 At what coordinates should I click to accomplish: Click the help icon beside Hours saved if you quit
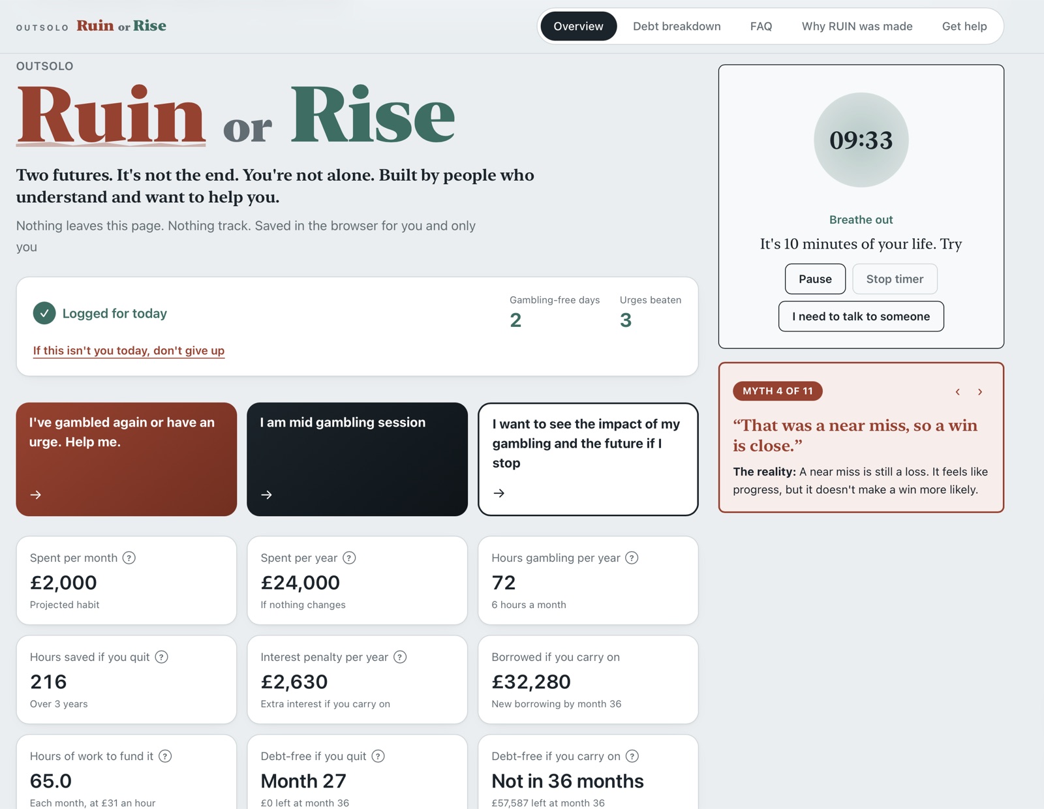pyautogui.click(x=162, y=657)
